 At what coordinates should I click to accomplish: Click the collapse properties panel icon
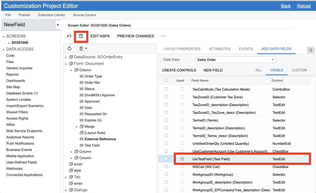point(310,50)
